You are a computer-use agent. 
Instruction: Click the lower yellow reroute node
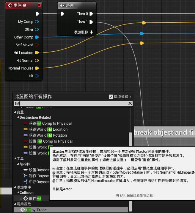pos(141,43)
